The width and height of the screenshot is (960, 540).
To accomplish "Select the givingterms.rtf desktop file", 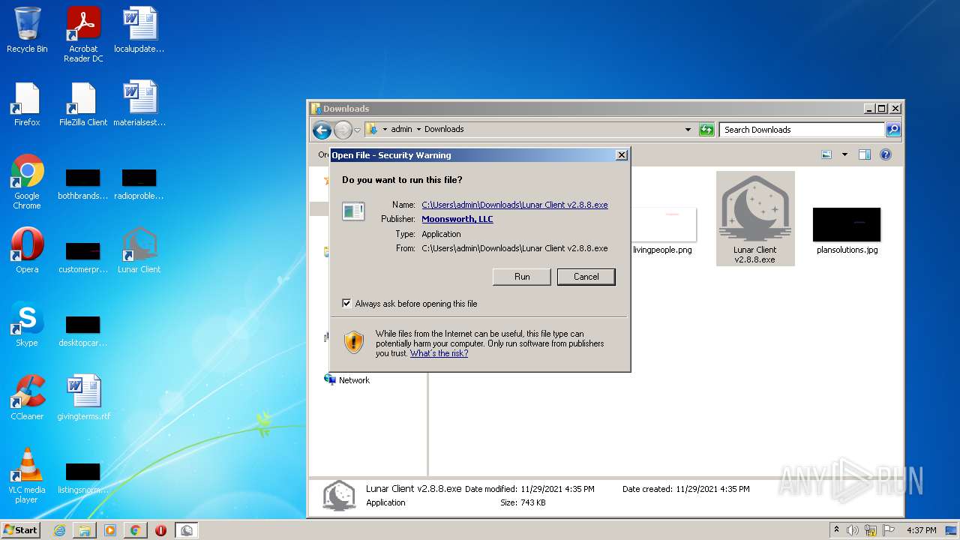I will click(x=83, y=397).
